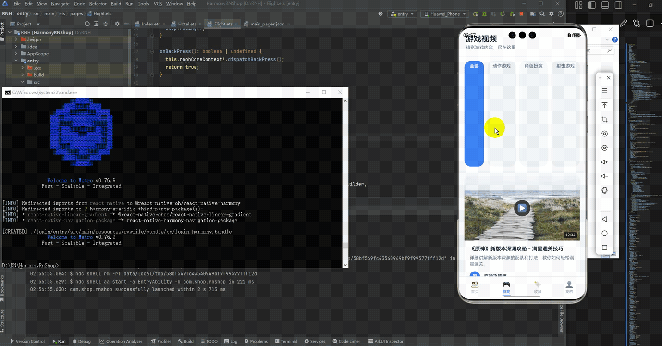
Task: Open Search Everywhere magnifier in IDE toolbar
Action: (542, 14)
